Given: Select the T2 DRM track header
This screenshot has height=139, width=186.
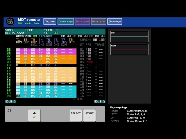Looking at the screenshot, I should click(26, 41).
